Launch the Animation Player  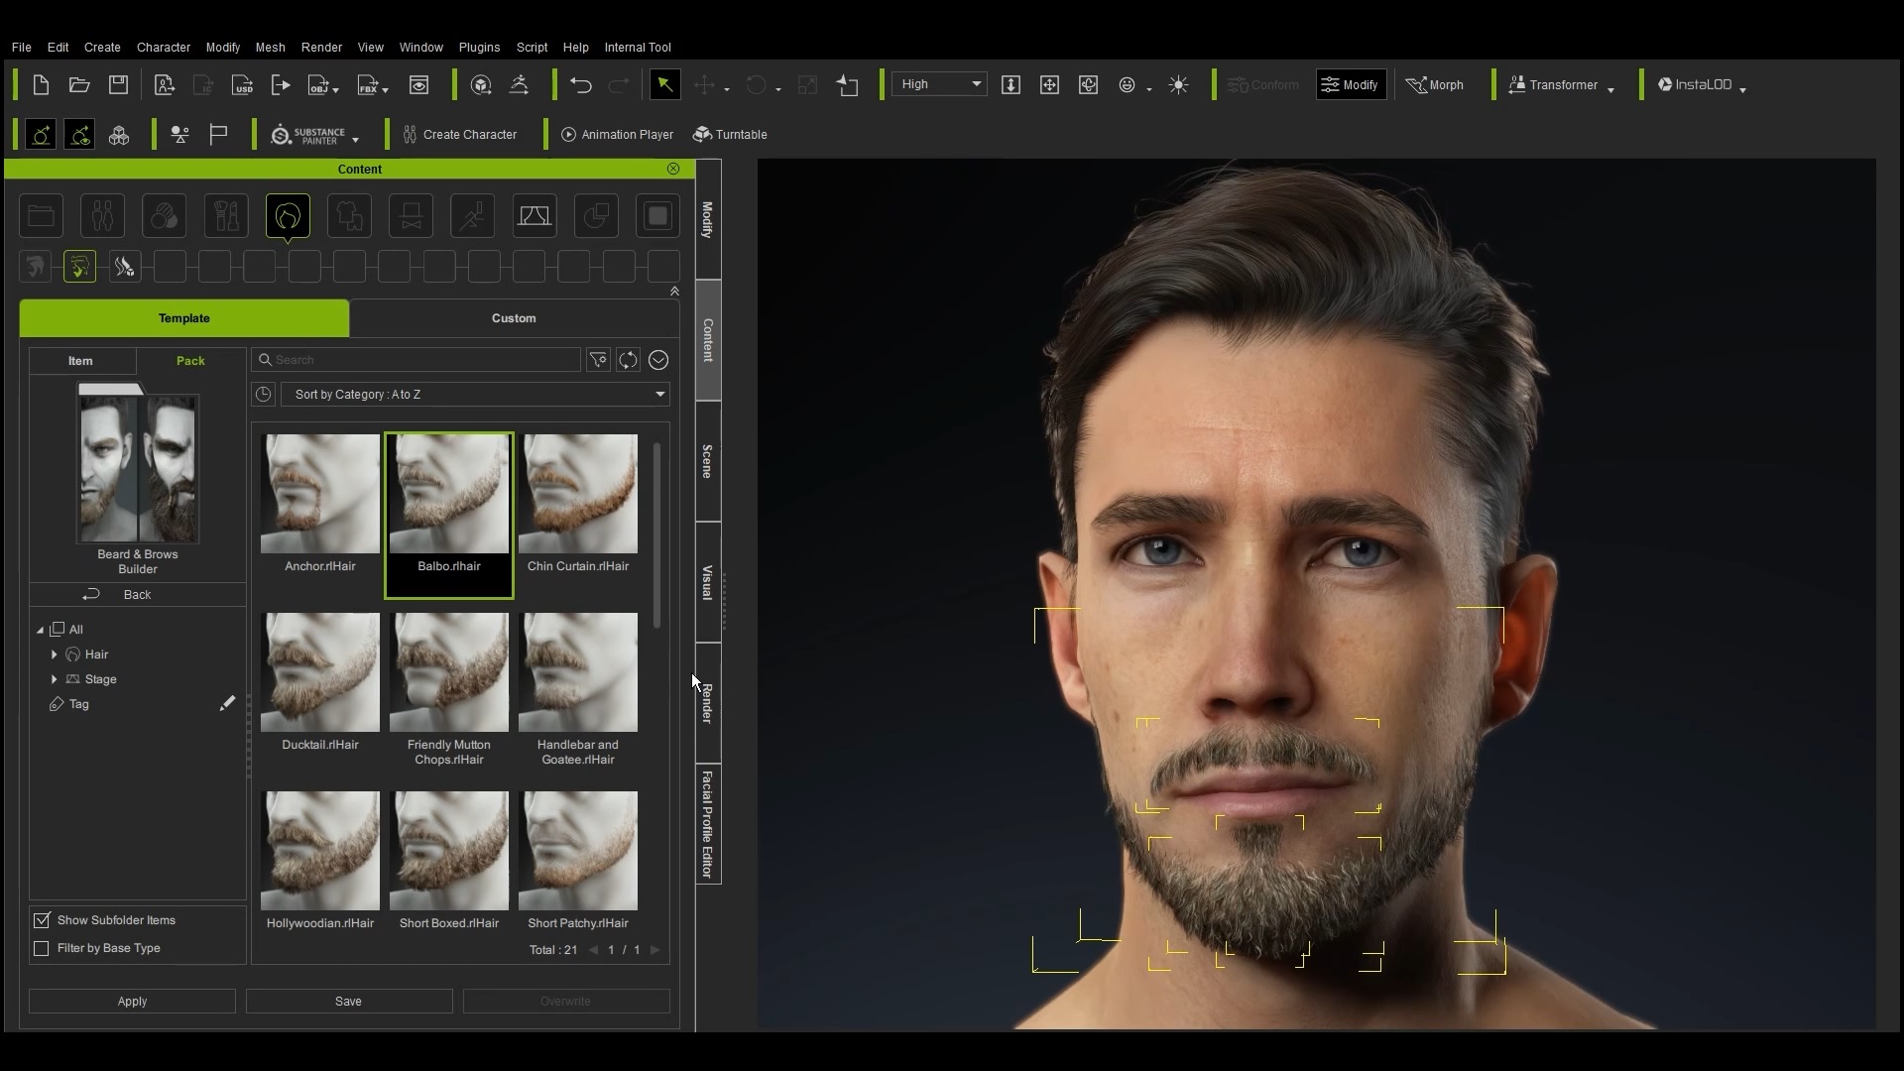point(617,135)
